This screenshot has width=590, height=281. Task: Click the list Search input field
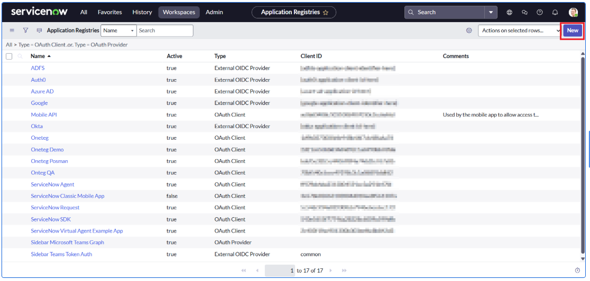coord(164,31)
